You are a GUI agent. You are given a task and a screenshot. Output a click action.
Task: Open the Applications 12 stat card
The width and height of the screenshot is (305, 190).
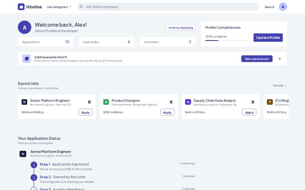(46, 42)
